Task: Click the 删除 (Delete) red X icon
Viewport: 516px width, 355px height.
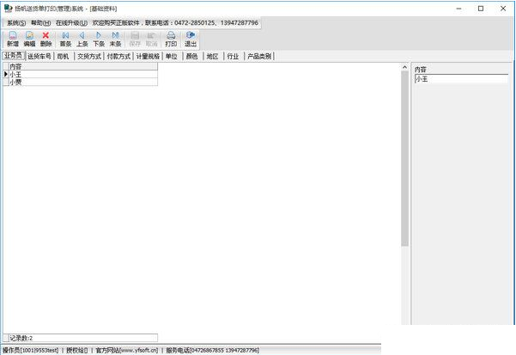Action: pyautogui.click(x=46, y=39)
